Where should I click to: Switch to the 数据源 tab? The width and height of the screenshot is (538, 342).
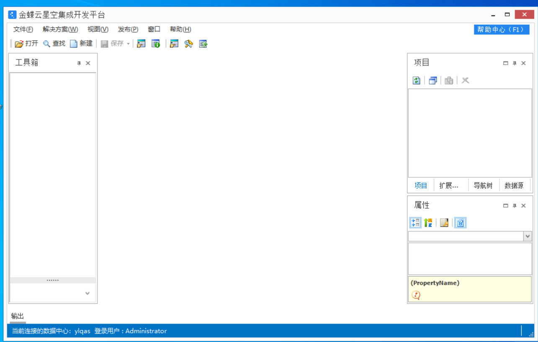click(514, 186)
